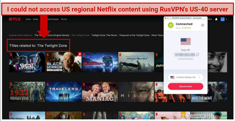Click the Disconnect button in RusVPN
Viewport: 235px width, 121px height.
click(x=185, y=86)
